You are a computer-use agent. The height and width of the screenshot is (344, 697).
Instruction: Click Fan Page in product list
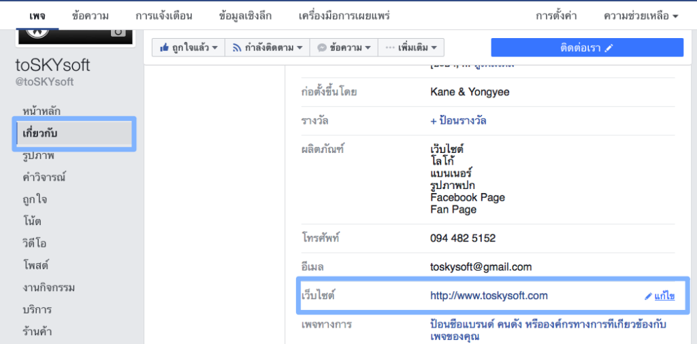(453, 209)
